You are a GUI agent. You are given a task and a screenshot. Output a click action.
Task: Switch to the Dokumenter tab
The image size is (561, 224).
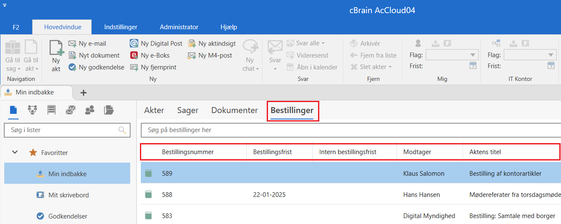click(x=234, y=111)
